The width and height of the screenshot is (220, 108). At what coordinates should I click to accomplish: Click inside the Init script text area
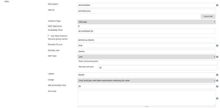[147, 98]
